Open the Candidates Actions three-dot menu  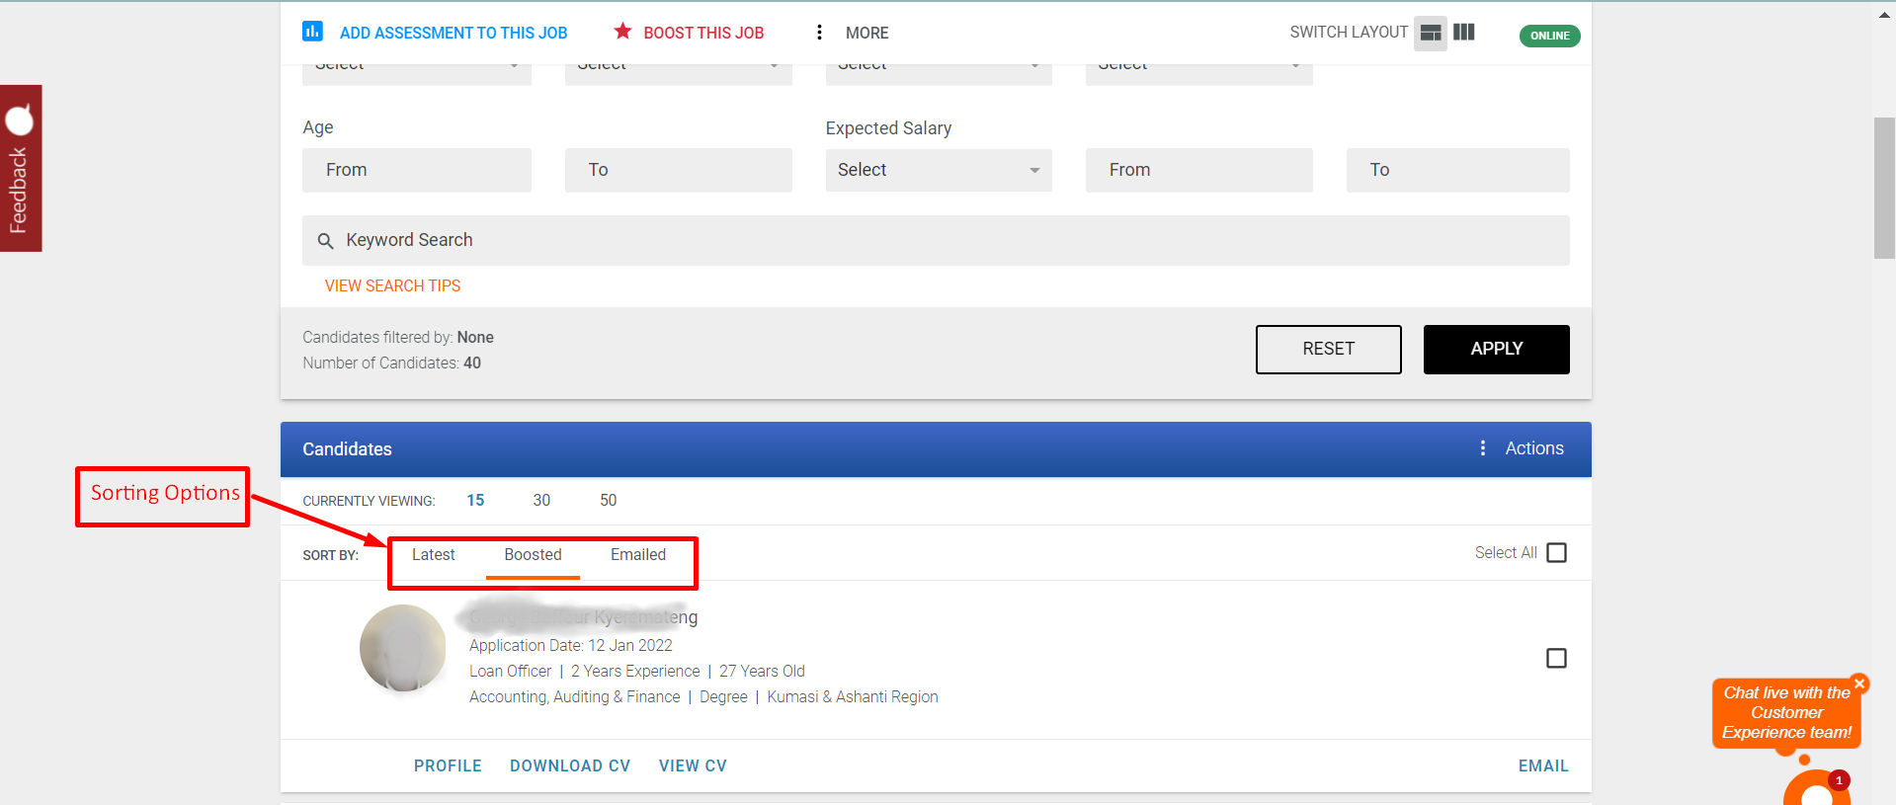pos(1482,448)
